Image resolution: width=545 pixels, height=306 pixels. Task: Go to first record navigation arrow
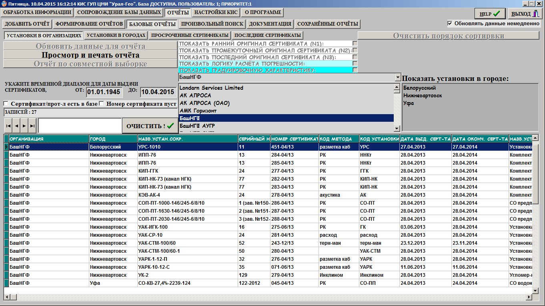click(x=8, y=126)
